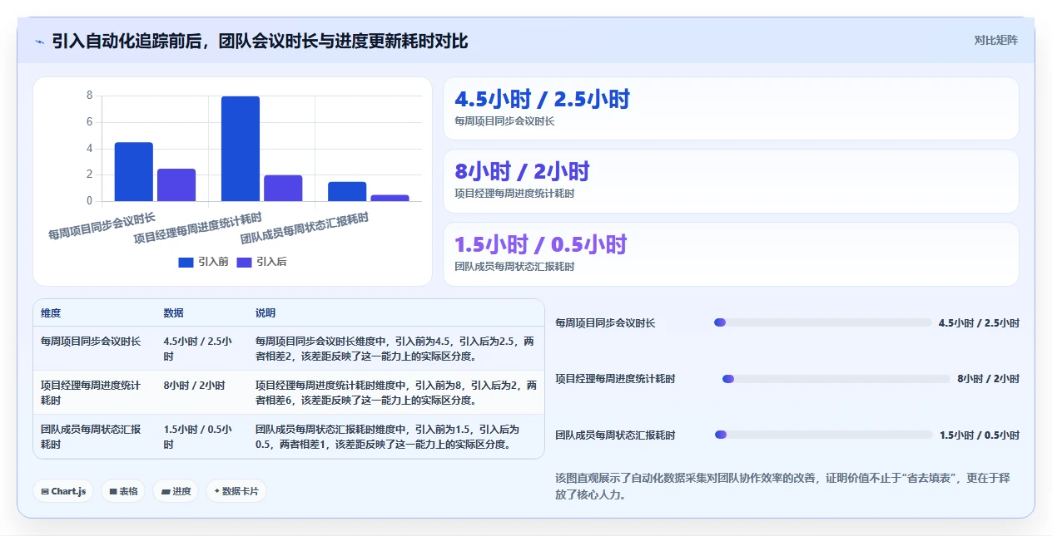Click the 引入前 bar for 每周项目同步会议时长
Image resolution: width=1052 pixels, height=536 pixels.
[133, 172]
